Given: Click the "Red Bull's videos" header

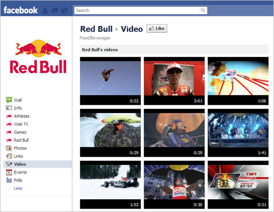Looking at the screenshot, I should pyautogui.click(x=100, y=50).
